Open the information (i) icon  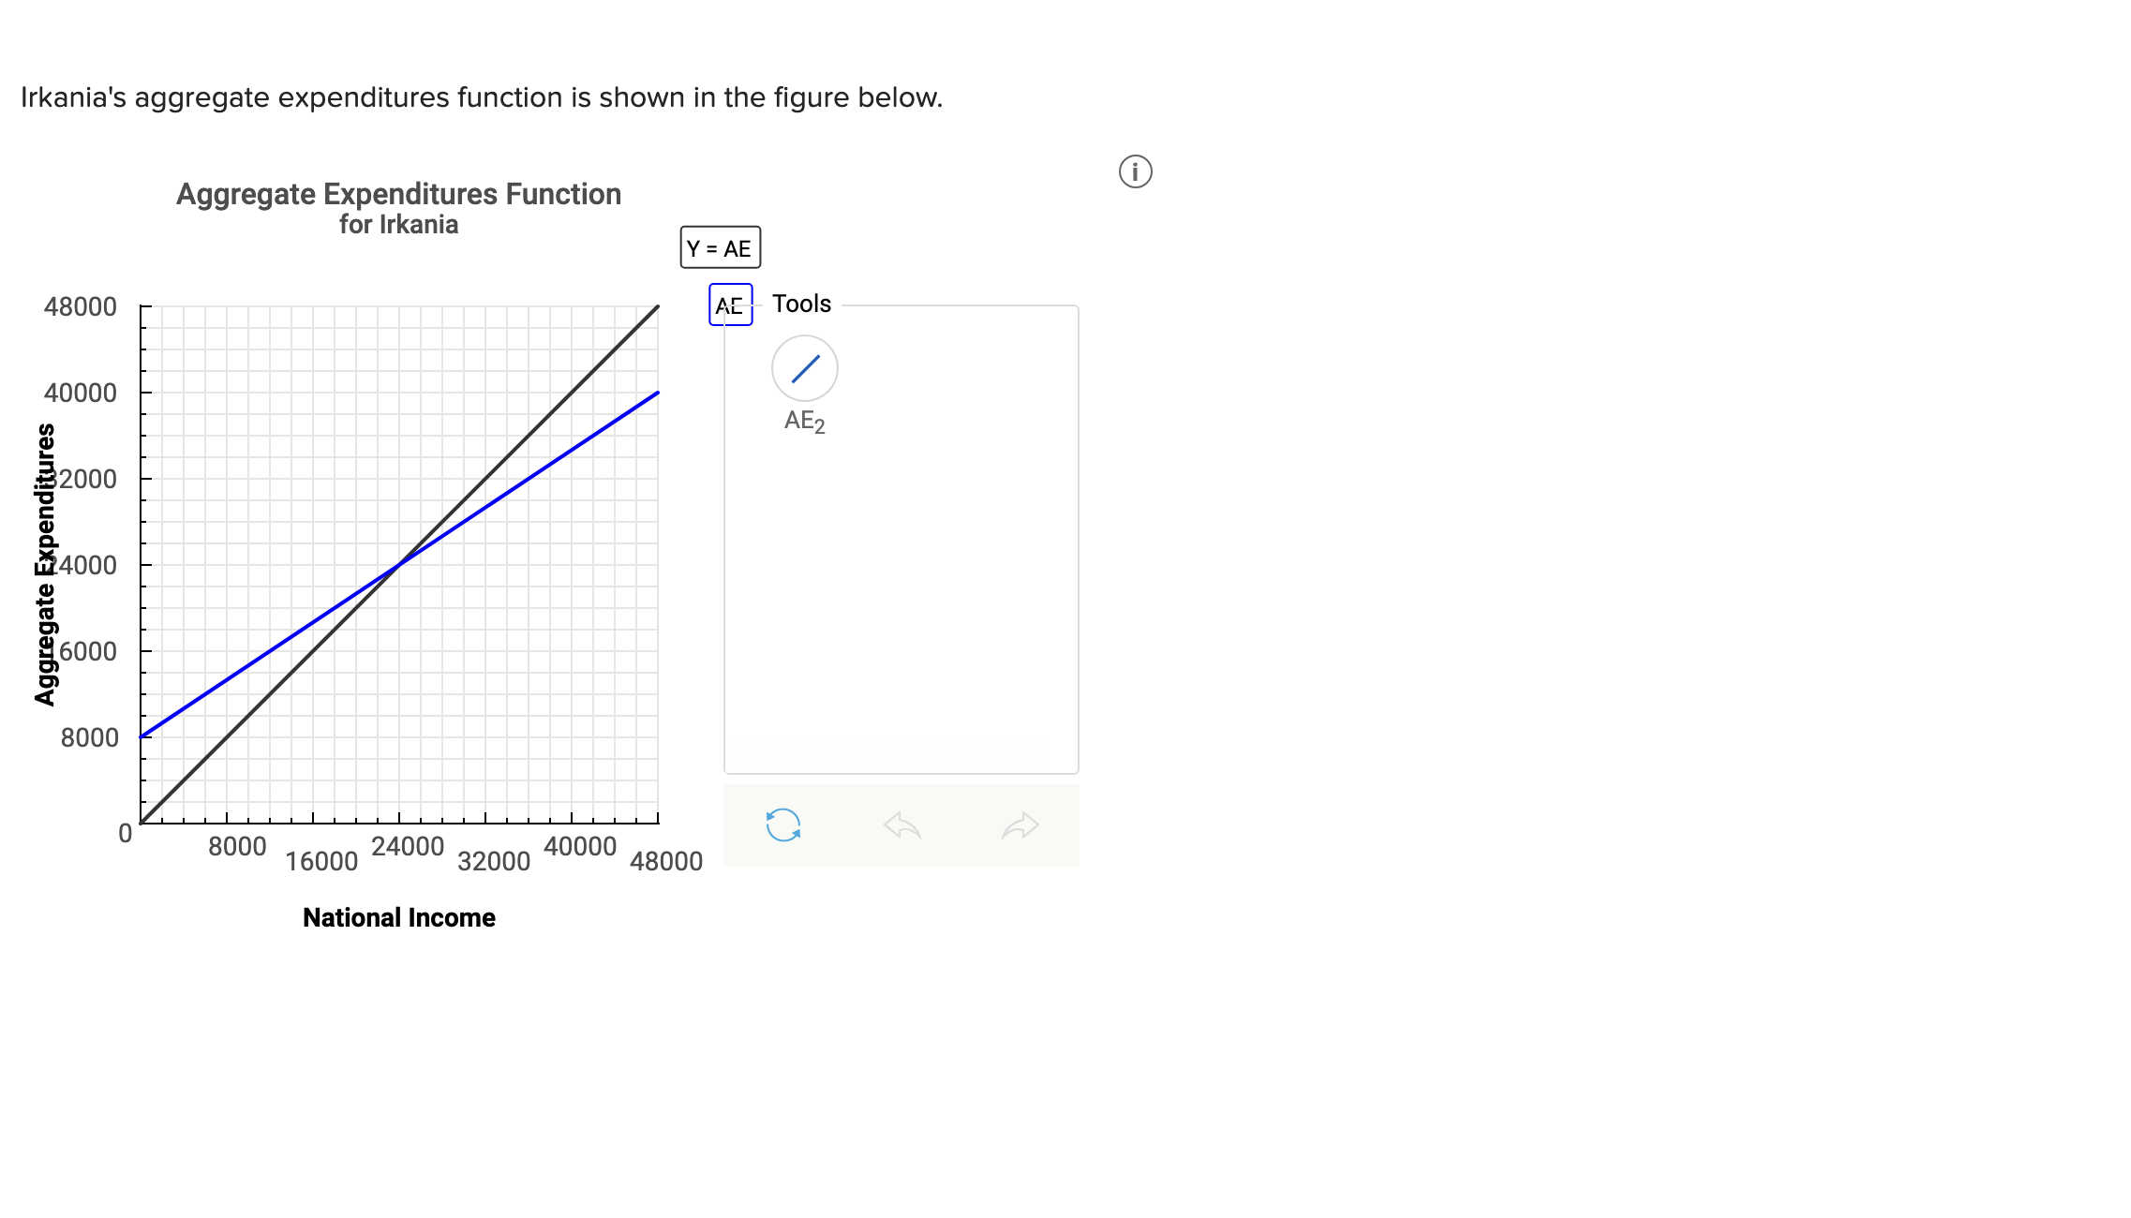click(x=1136, y=172)
